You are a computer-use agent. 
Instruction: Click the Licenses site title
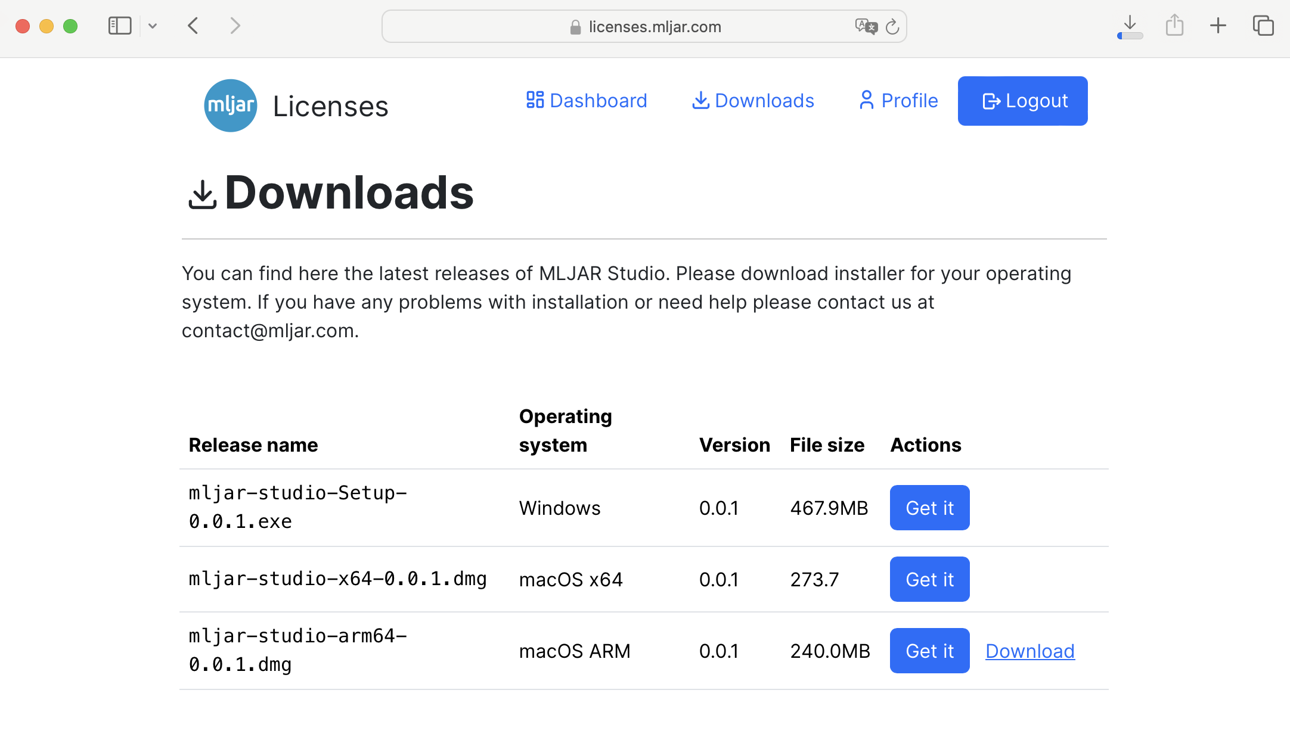[x=331, y=107]
